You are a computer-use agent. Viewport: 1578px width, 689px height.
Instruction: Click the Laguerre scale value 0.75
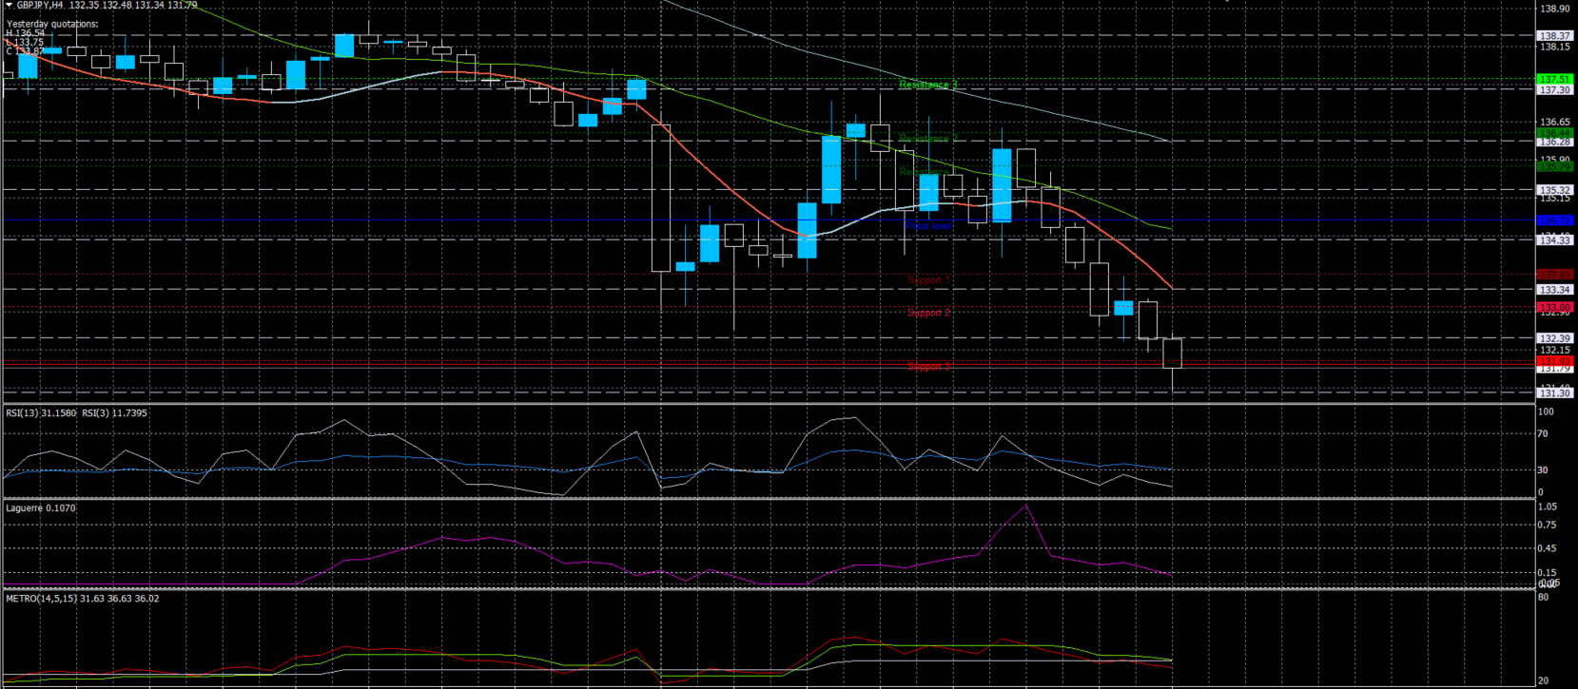click(1548, 525)
